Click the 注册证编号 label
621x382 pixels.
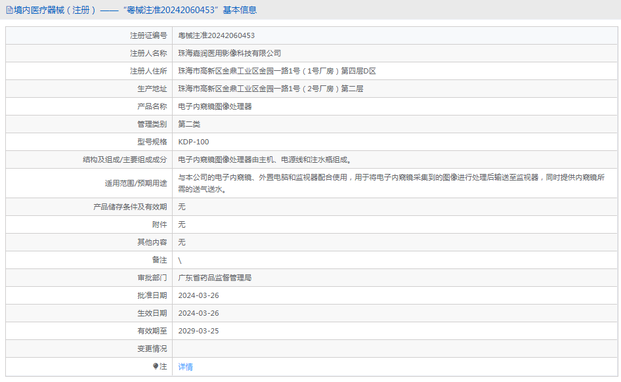[x=148, y=35]
